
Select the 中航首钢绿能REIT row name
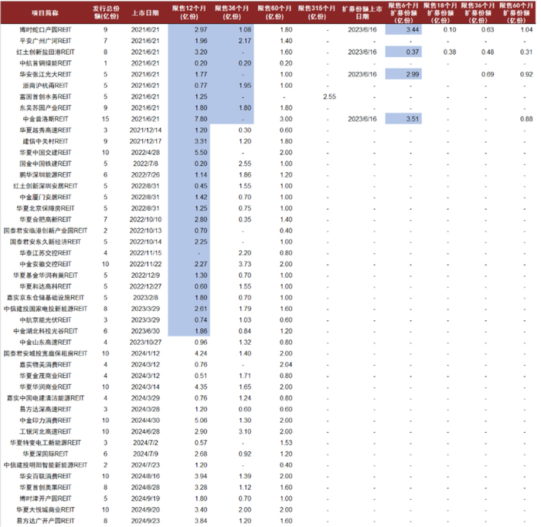(x=45, y=63)
